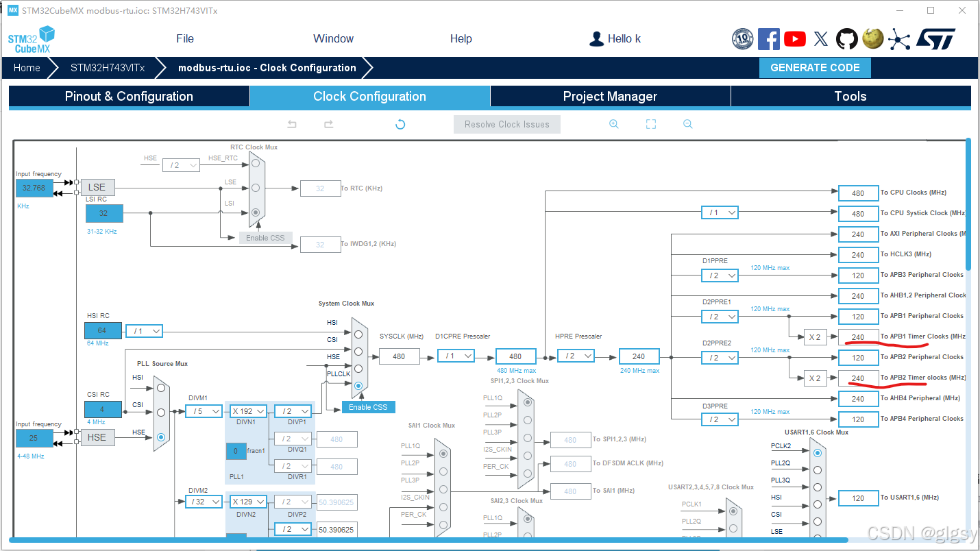Viewport: 980px width, 551px height.
Task: Select PLL2Q in USART1,6 Clock Mux
Action: (817, 470)
